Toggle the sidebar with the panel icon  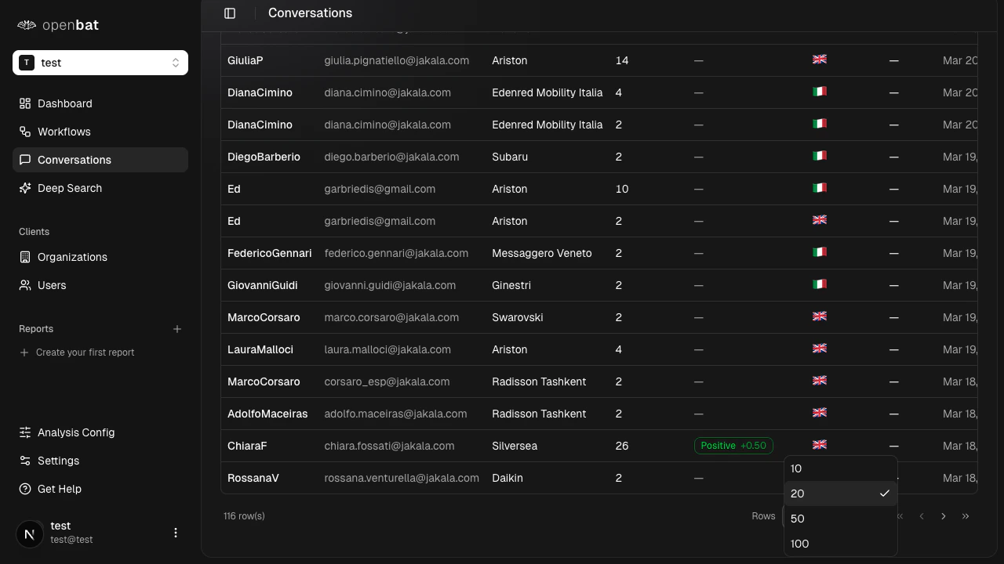230,13
